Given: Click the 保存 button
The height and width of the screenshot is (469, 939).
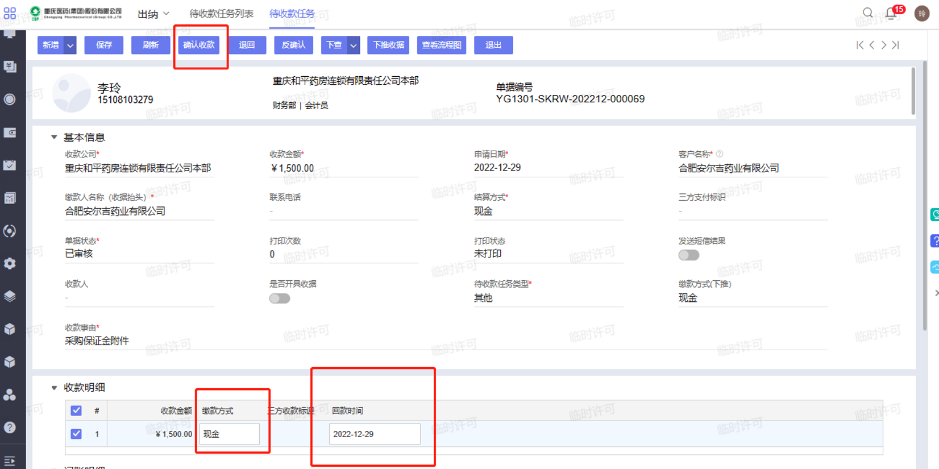Looking at the screenshot, I should pyautogui.click(x=104, y=45).
